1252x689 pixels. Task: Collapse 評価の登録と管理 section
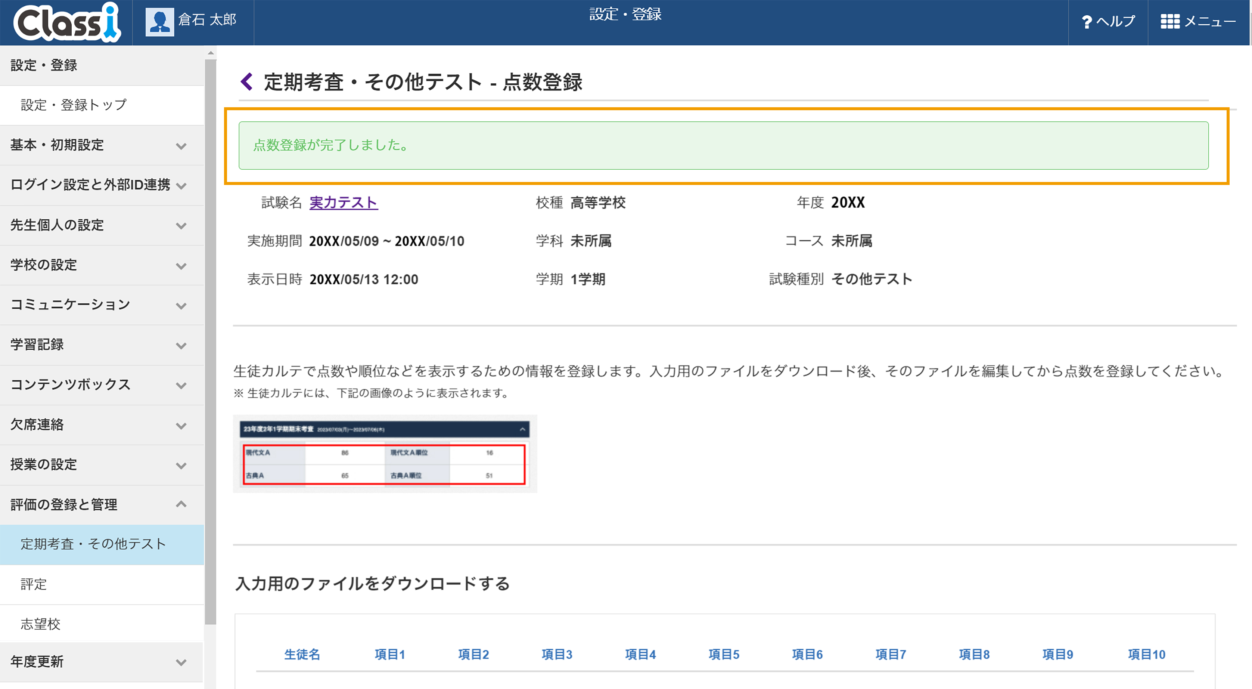coord(102,504)
